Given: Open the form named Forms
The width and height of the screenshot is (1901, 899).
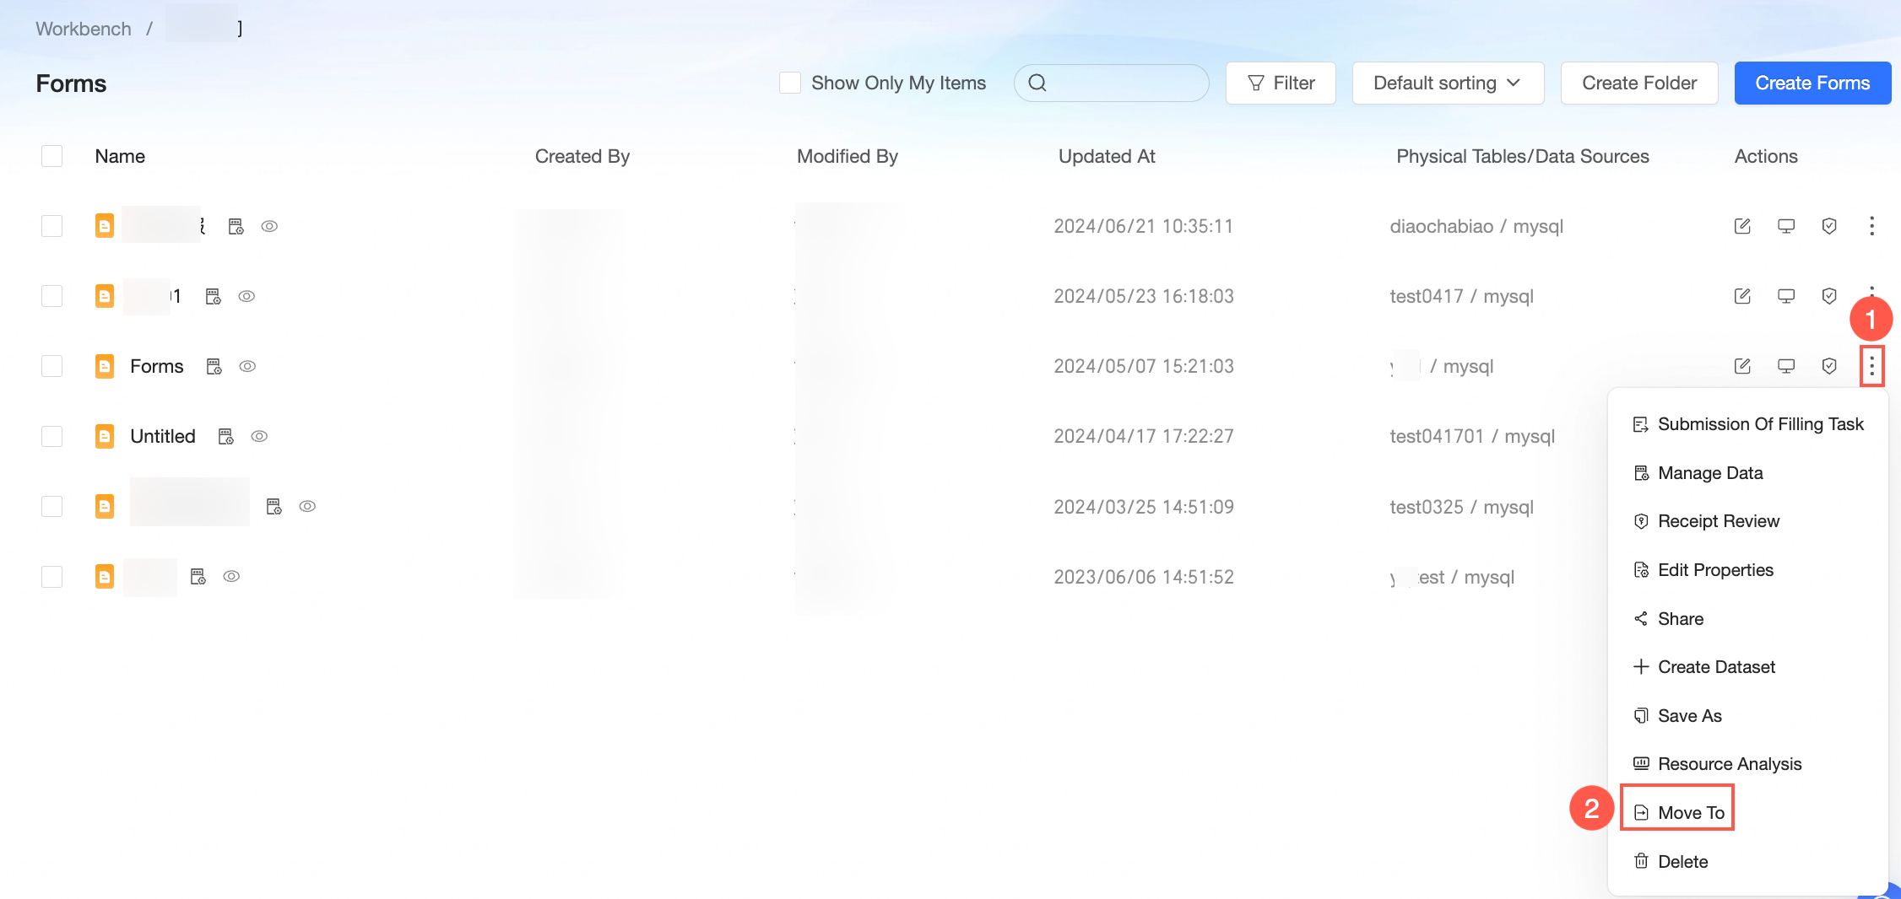Looking at the screenshot, I should (x=157, y=366).
